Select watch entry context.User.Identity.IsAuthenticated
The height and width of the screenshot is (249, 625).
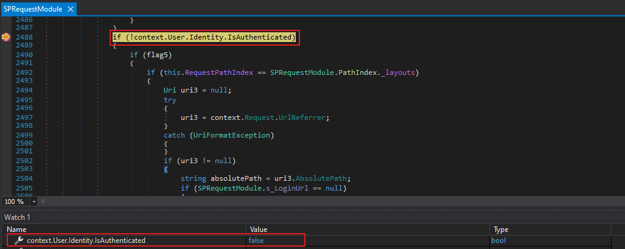coord(86,240)
